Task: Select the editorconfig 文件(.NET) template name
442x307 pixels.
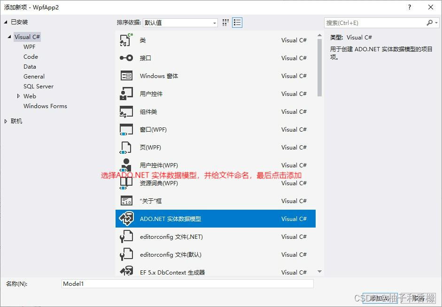Action: click(x=171, y=237)
